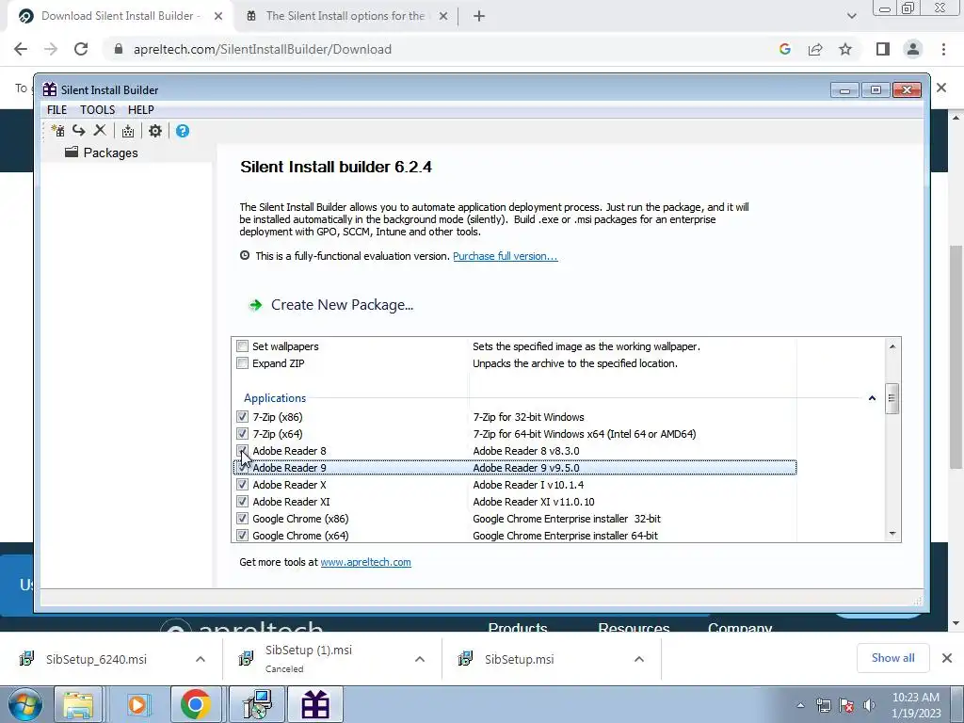Click the import arrow toolbar icon
The image size is (964, 723).
pos(79,130)
